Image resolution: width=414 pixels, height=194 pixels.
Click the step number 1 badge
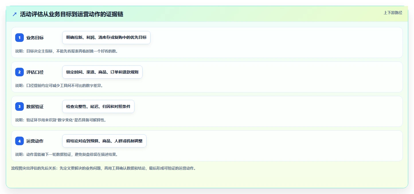click(x=19, y=38)
